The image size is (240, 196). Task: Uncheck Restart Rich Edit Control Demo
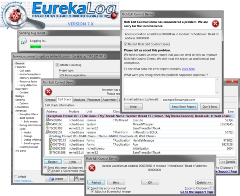126,44
